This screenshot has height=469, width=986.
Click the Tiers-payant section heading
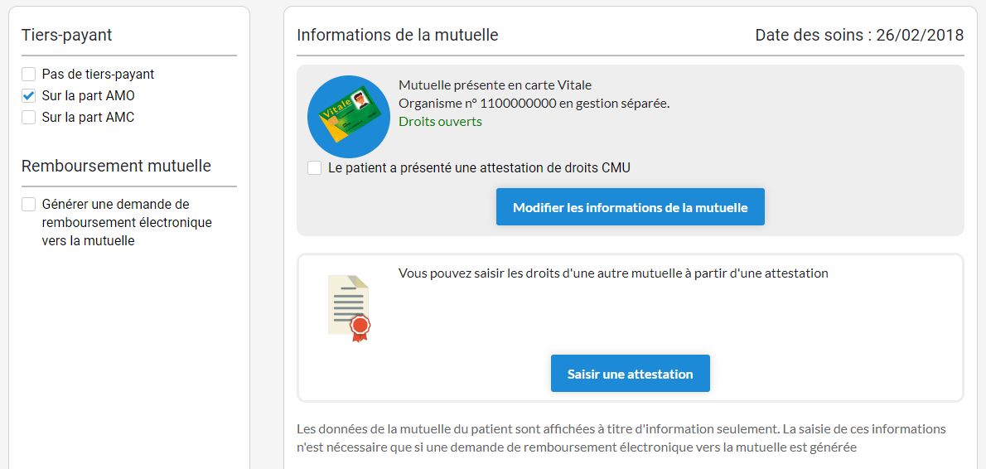click(x=67, y=35)
